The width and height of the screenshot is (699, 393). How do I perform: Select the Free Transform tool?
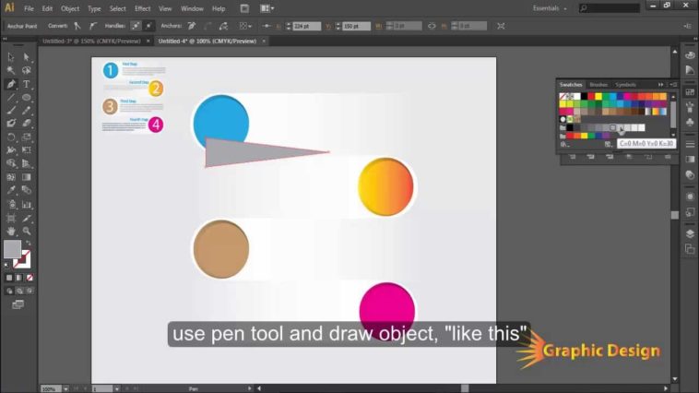click(x=27, y=150)
